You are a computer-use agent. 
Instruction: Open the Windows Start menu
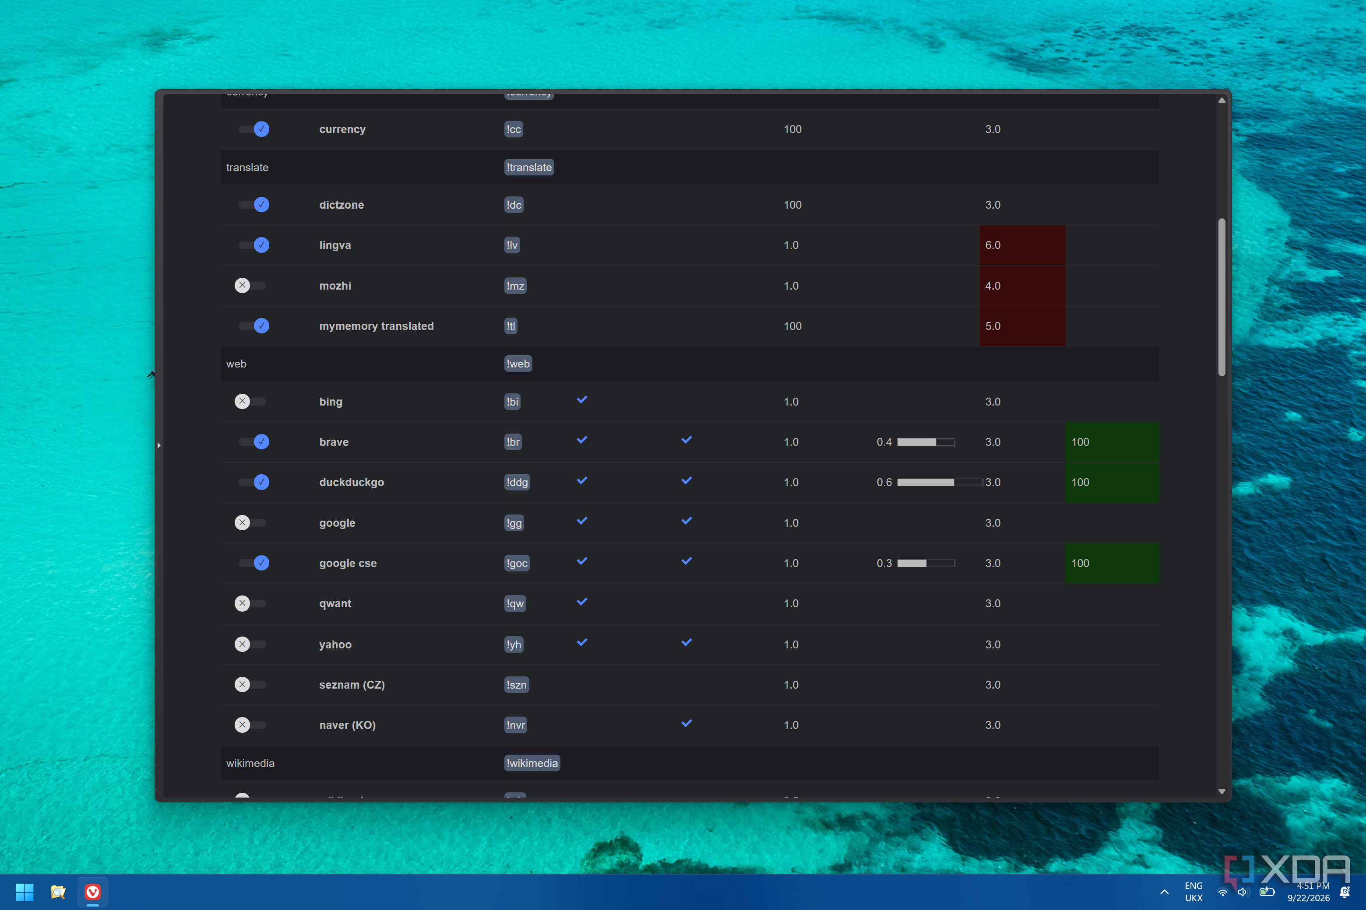click(x=25, y=892)
